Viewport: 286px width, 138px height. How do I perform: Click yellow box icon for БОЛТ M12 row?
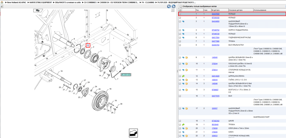[186, 90]
